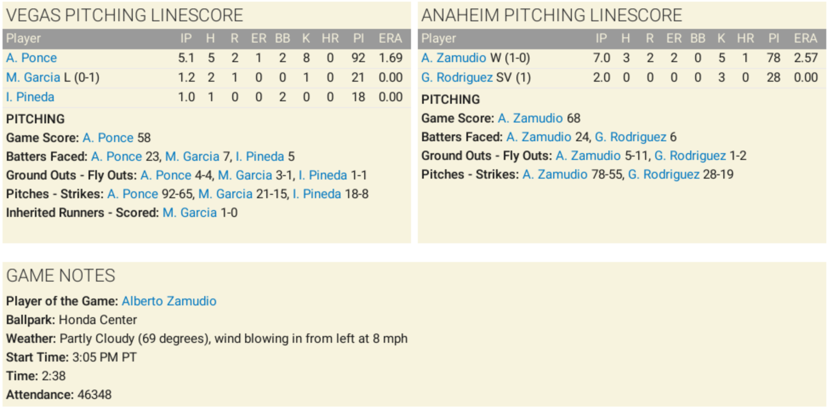828x410 pixels.
Task: Click M. Garcia link beside L (0-1)
Action: click(33, 77)
